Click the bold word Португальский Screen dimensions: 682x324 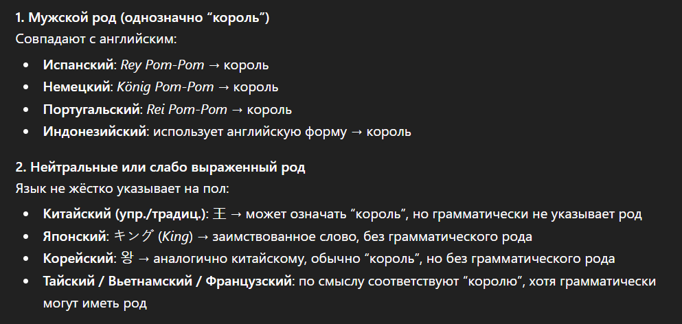pos(91,109)
